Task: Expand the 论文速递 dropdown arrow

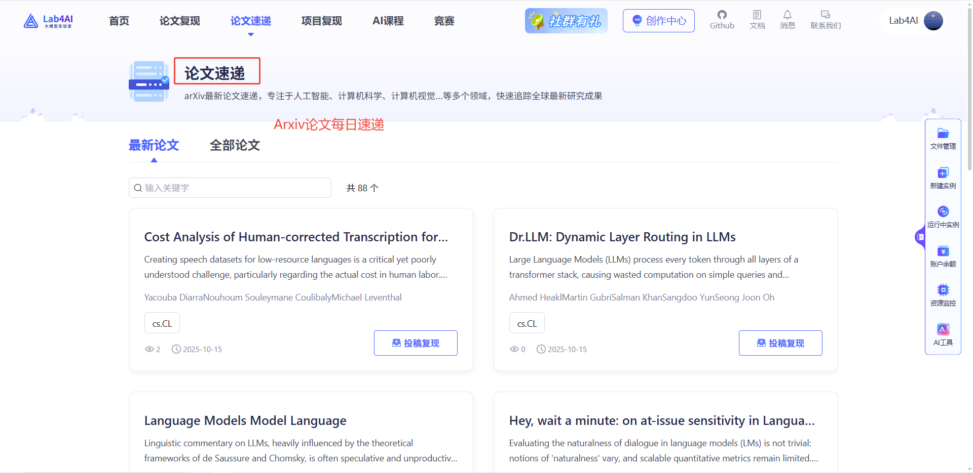Action: (250, 34)
